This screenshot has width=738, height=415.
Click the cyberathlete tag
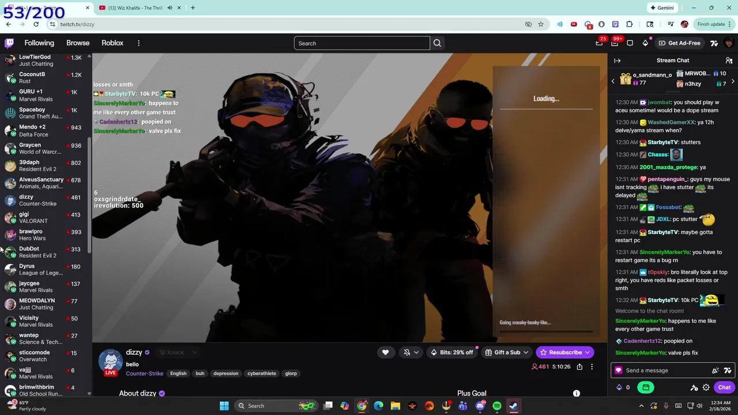[x=262, y=373]
